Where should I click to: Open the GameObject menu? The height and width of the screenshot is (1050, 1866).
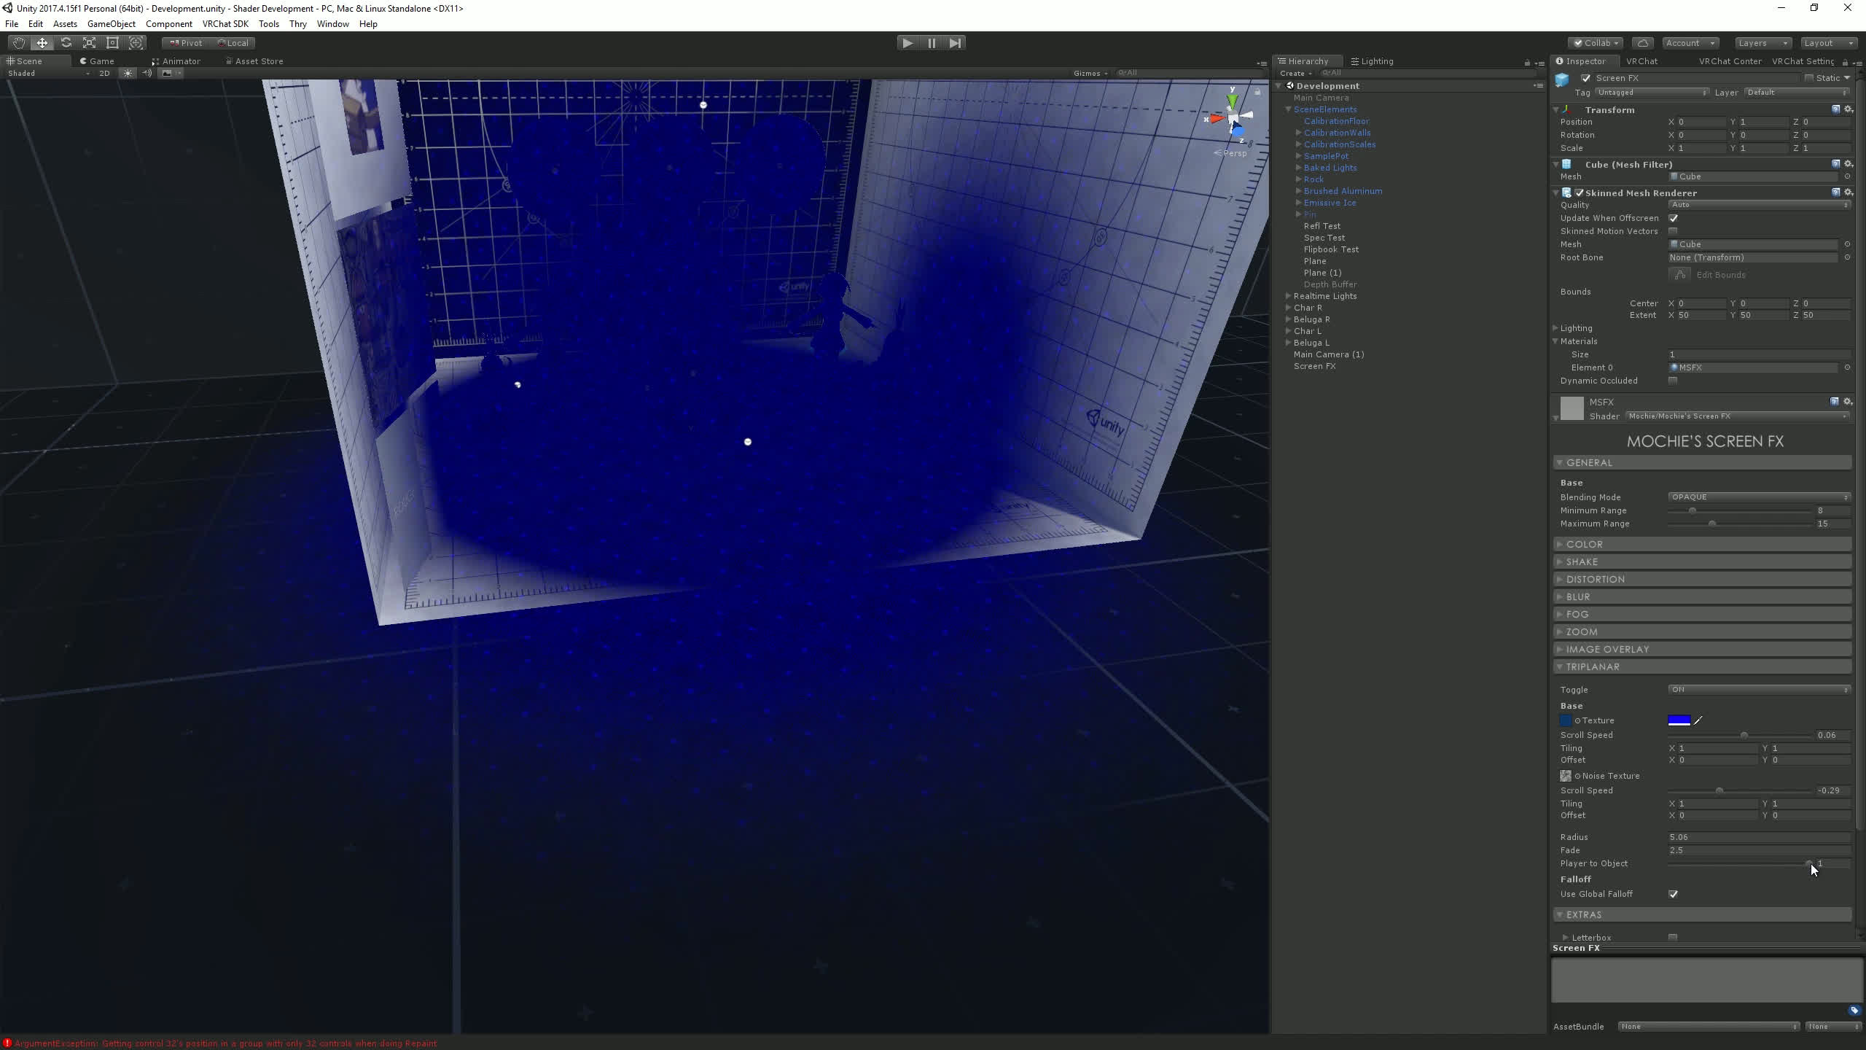pyautogui.click(x=111, y=23)
